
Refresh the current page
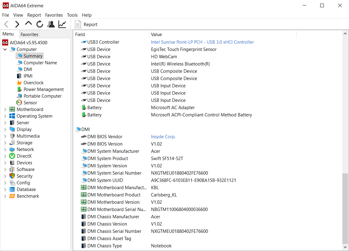tap(40, 24)
